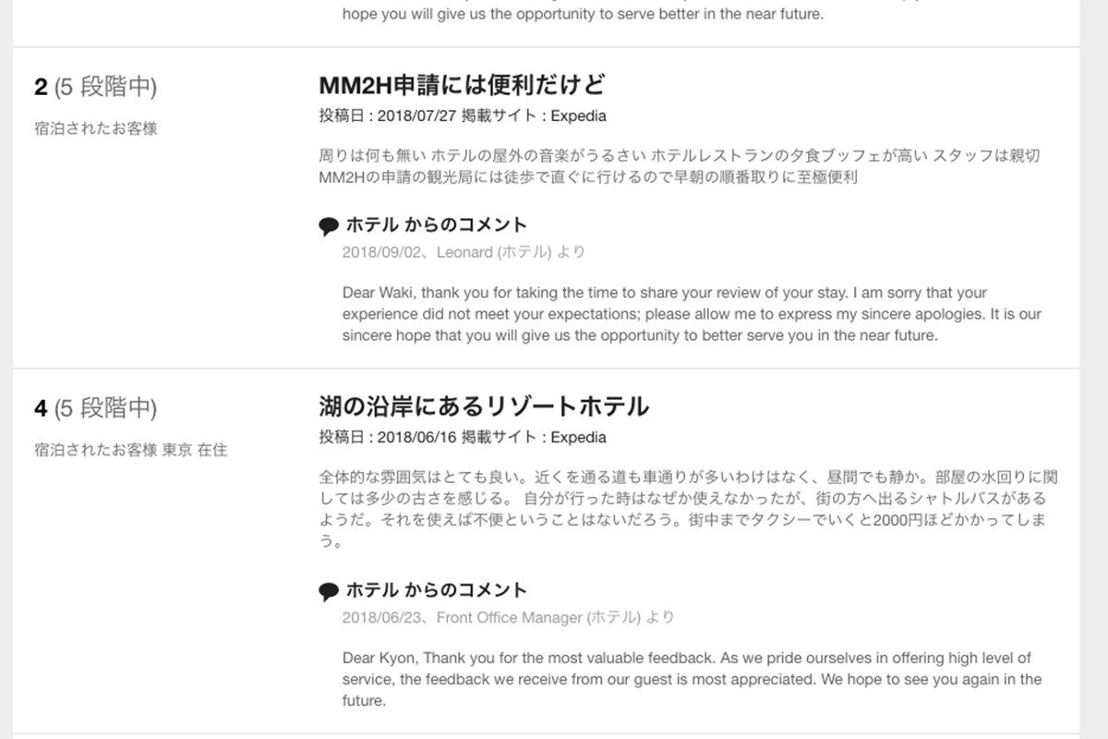The width and height of the screenshot is (1108, 739).
Task: Click the ホテル からのコメント heading in Kyon's review
Action: [x=437, y=590]
